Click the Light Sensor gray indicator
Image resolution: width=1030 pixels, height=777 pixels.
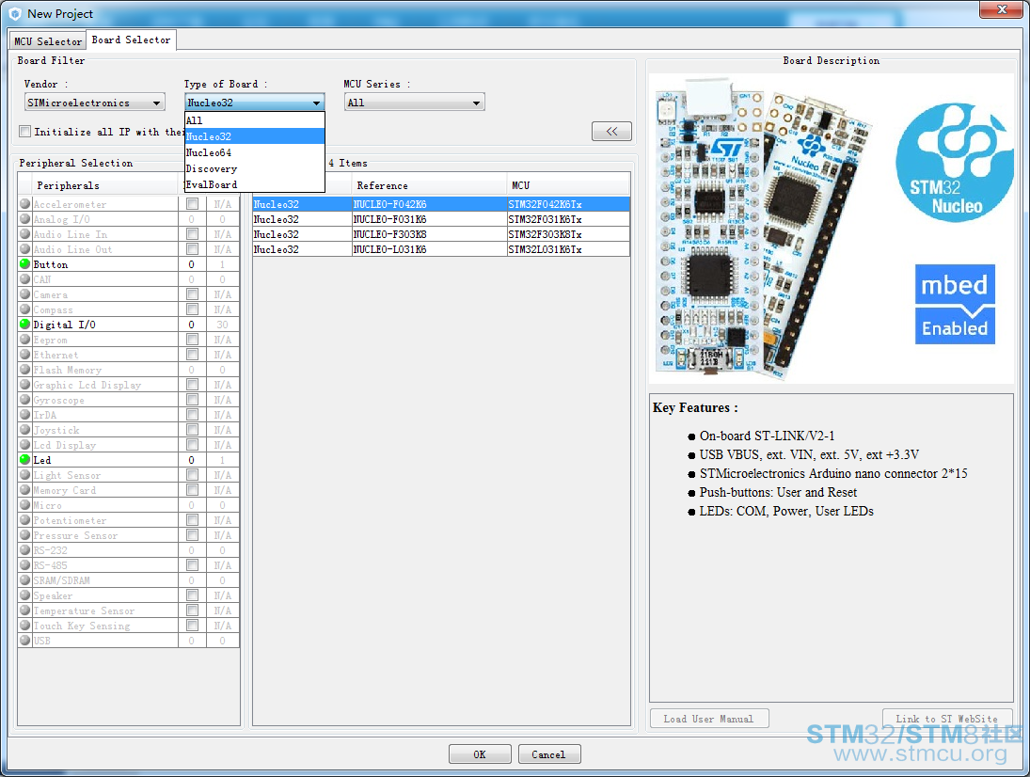[x=25, y=475]
